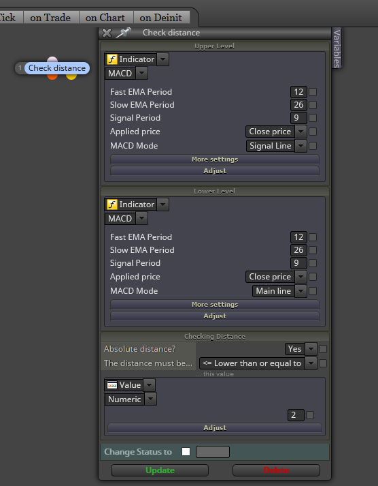Image resolution: width=378 pixels, height=486 pixels.
Task: Edit Upper Level Signal Period field 9
Action: 298,118
